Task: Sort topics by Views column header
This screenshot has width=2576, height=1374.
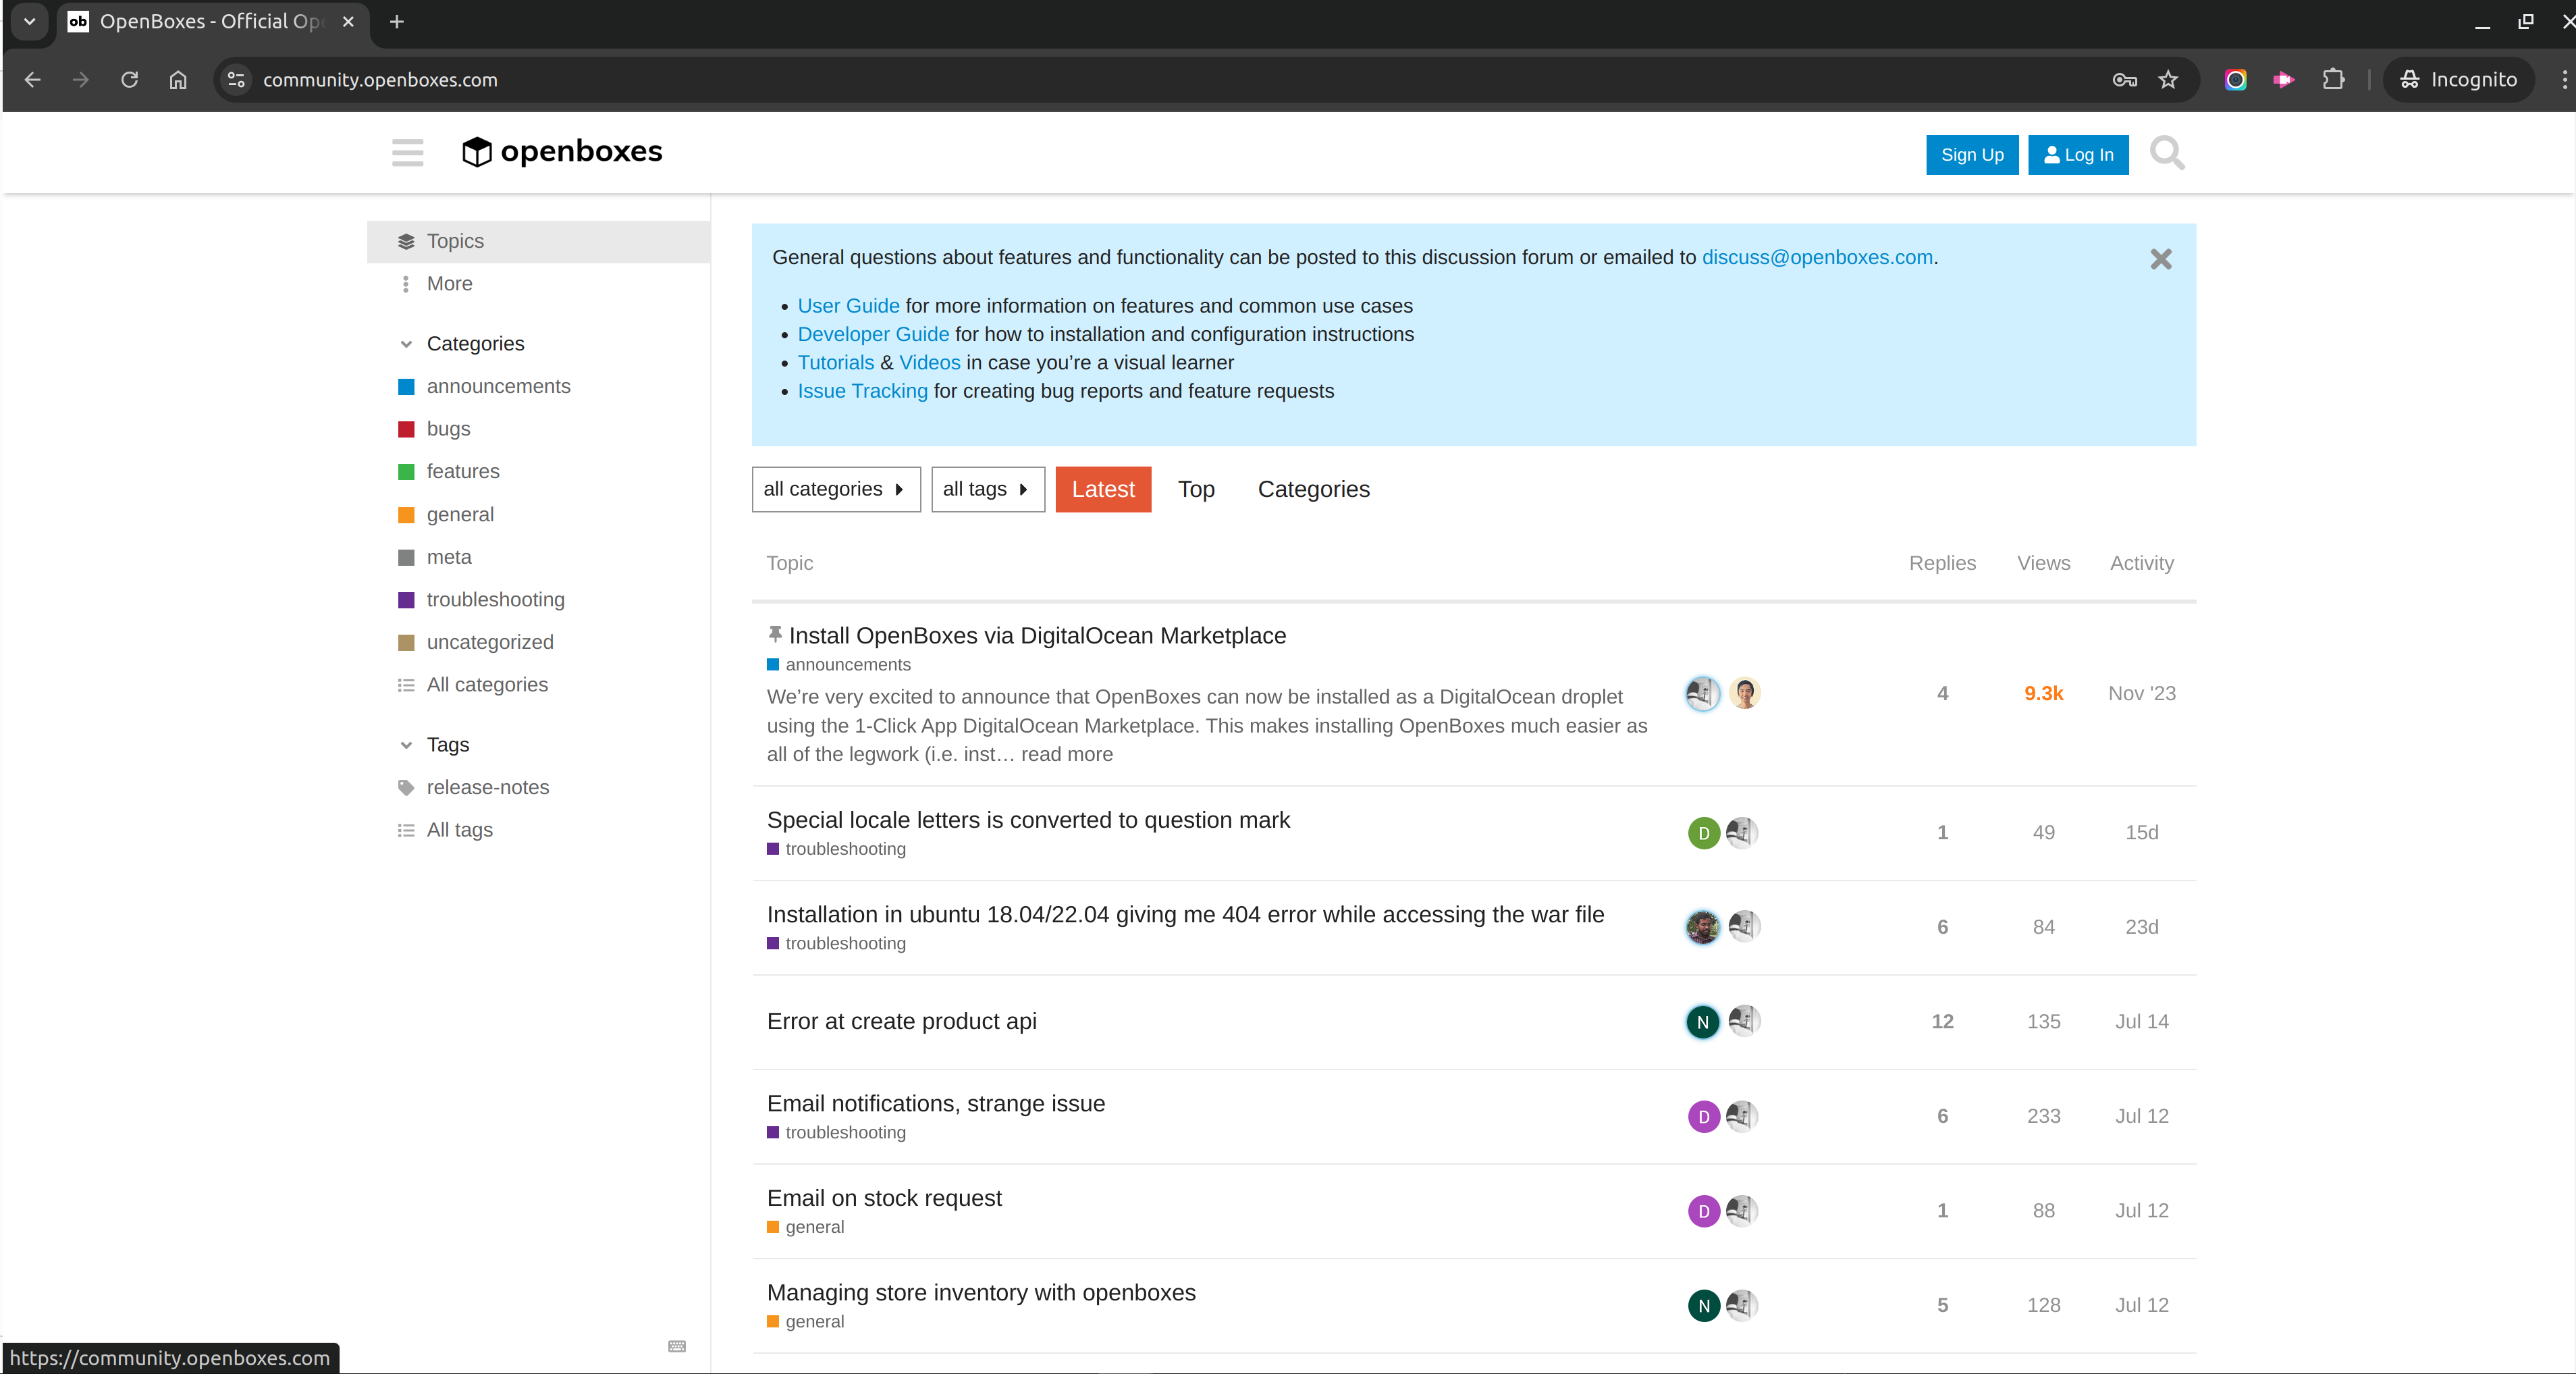Action: click(x=2043, y=563)
